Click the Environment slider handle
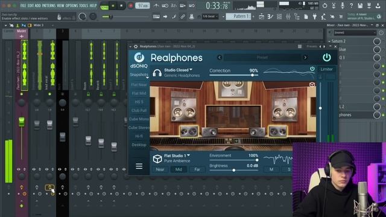The image size is (386, 217). point(257,160)
